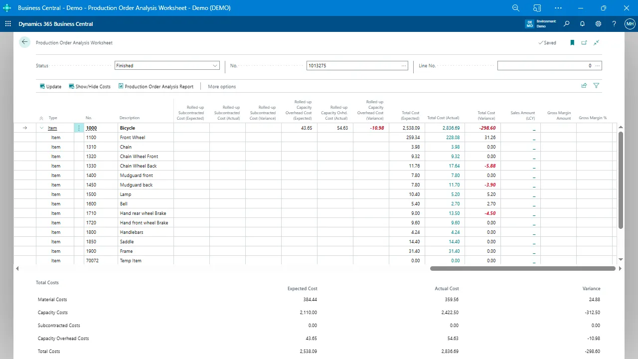This screenshot has width=638, height=359.
Task: Click the Update action button
Action: click(x=50, y=87)
